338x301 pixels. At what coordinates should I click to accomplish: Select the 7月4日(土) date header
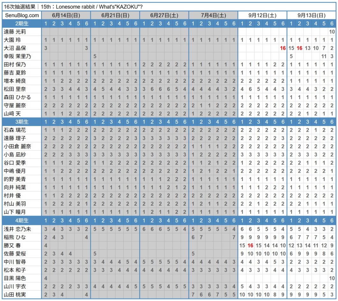click(213, 15)
